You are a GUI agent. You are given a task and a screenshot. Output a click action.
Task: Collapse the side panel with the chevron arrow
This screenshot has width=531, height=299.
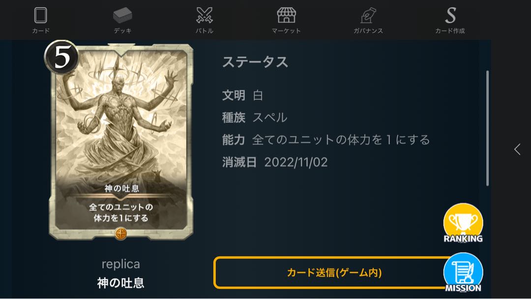(x=517, y=149)
